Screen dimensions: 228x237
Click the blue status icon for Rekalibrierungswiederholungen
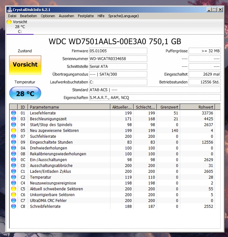click(14, 154)
